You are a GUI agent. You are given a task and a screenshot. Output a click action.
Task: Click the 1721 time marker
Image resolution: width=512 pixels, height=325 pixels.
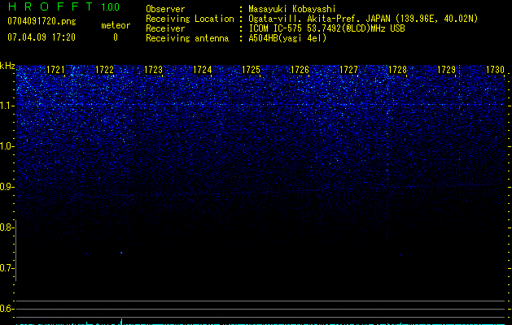(x=55, y=70)
